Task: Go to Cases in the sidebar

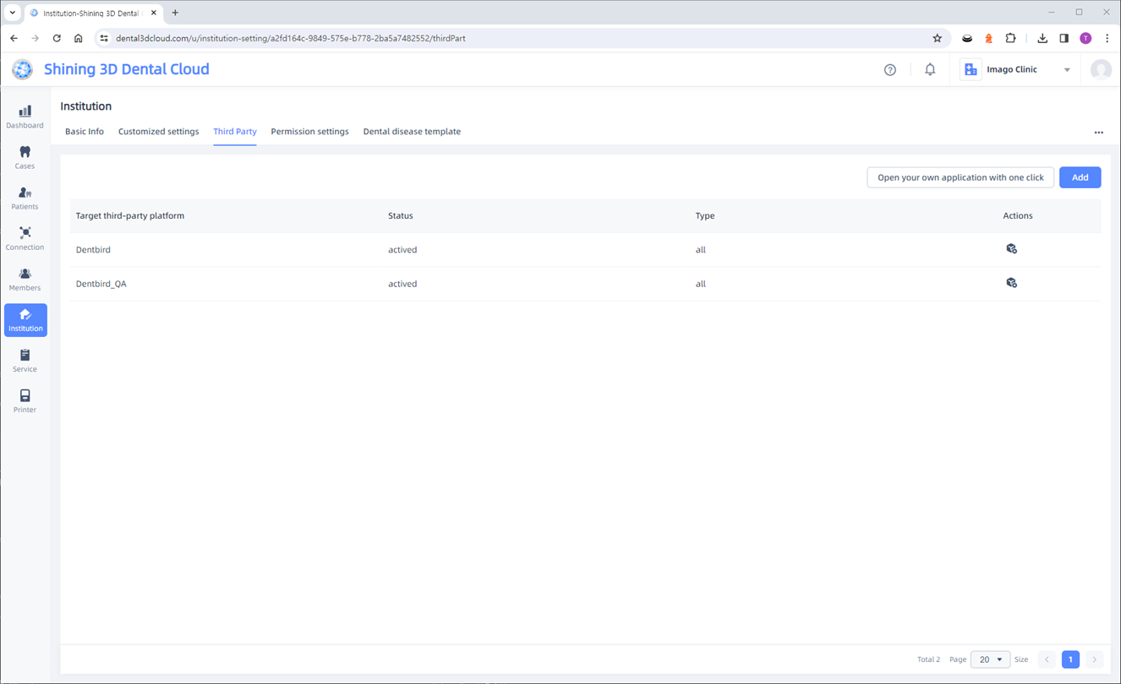Action: click(x=25, y=157)
